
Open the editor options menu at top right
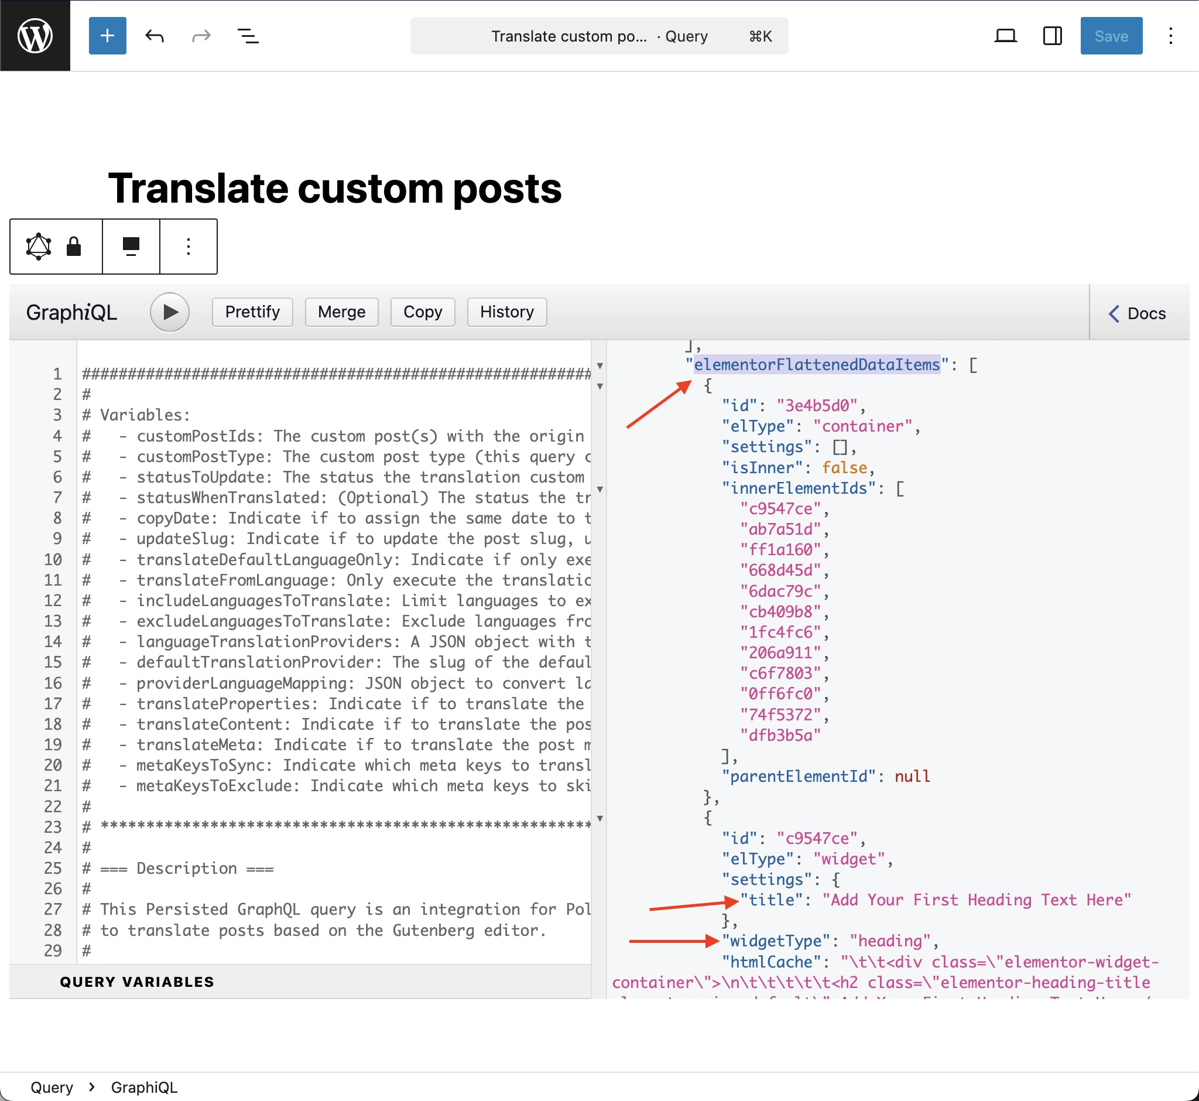[1170, 36]
